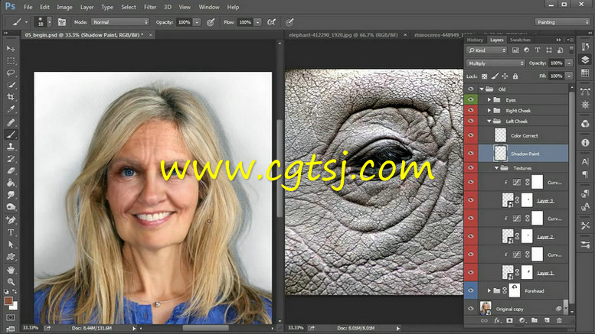Viewport: 595px width, 334px height.
Task: Select the Rectangular Marquee tool
Action: tap(11, 60)
